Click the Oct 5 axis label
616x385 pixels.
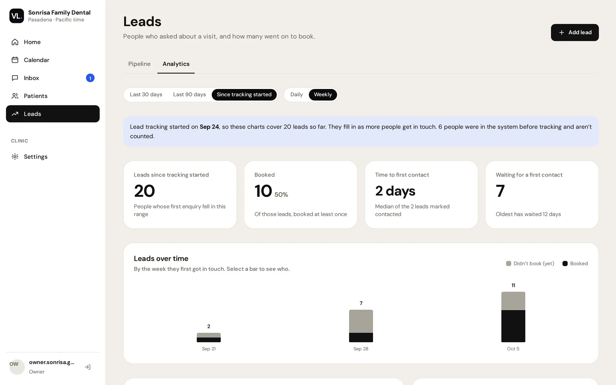point(513,349)
